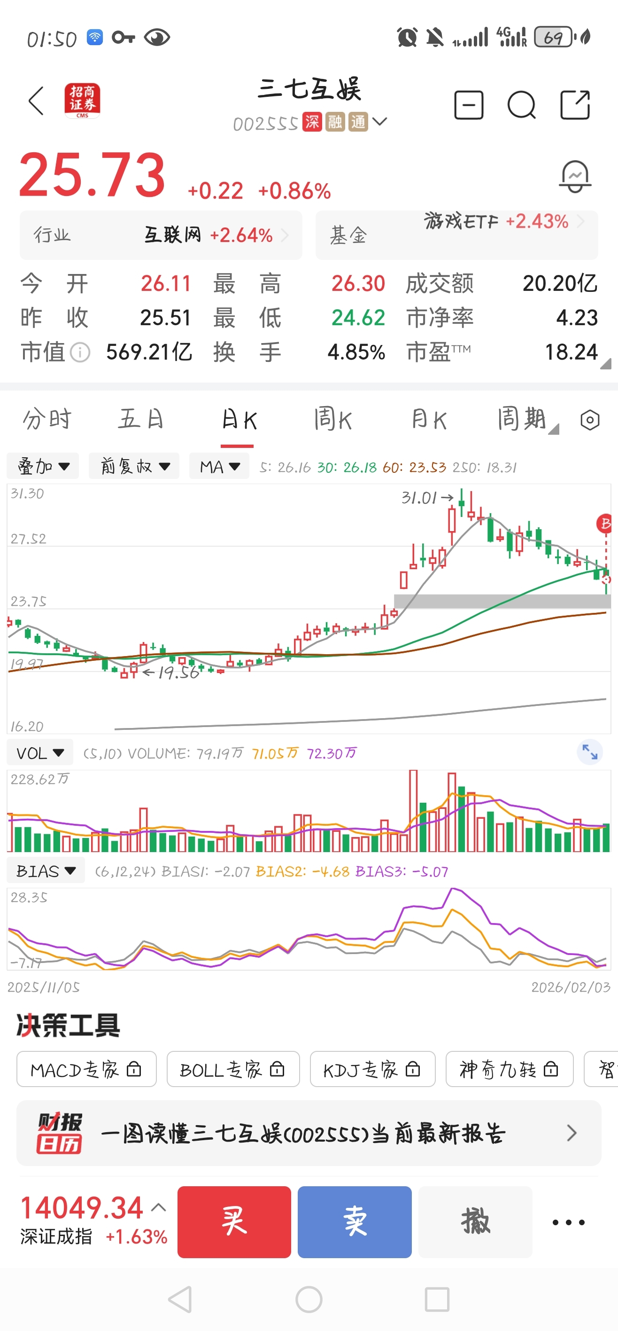Tap the 深 market badge
Screen dimensions: 618x1331
click(x=312, y=122)
